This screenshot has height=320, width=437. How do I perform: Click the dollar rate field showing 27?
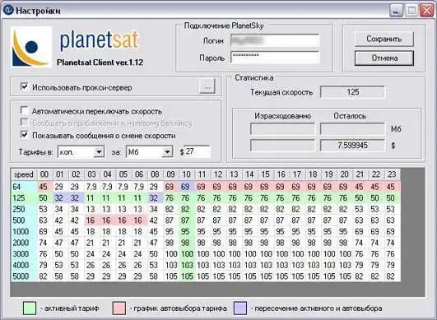coord(197,151)
